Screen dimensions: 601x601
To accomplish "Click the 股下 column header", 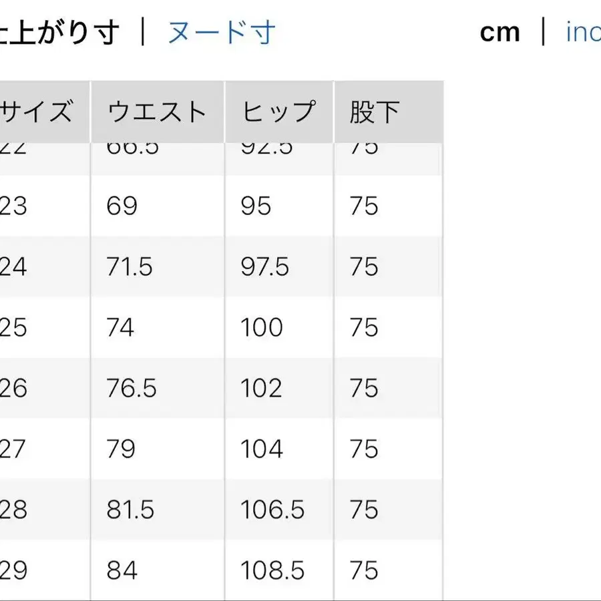I will pos(372,110).
